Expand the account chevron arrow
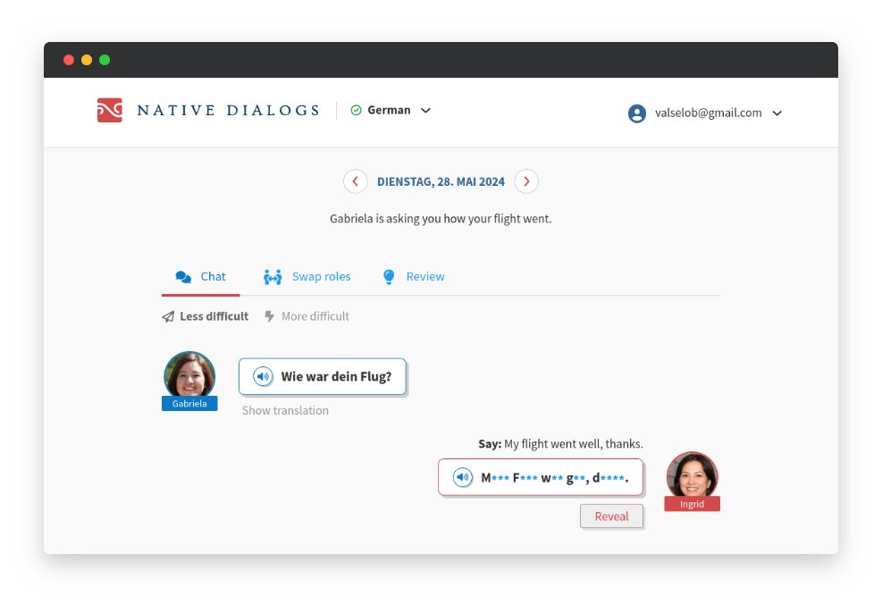Viewport: 882px width, 596px height. [777, 113]
